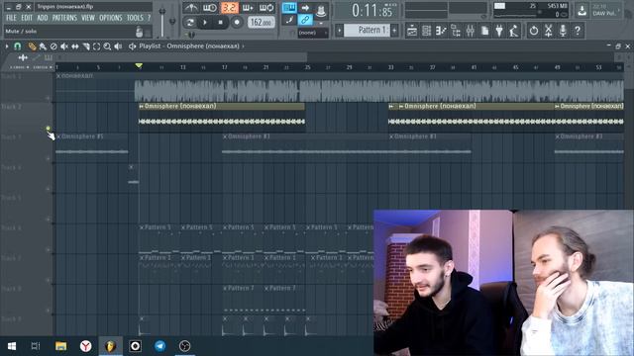Start playback with the play button
Screen dimensions: 634x356
tap(205, 22)
